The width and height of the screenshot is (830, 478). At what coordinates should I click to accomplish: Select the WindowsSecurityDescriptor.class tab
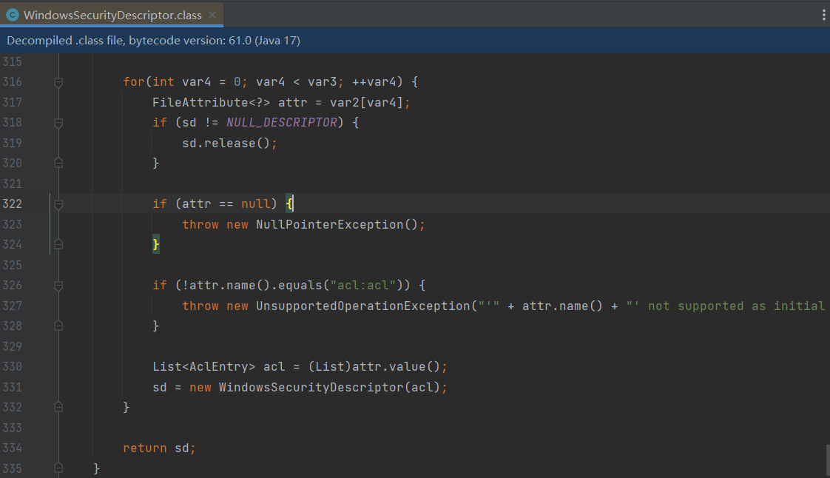112,15
